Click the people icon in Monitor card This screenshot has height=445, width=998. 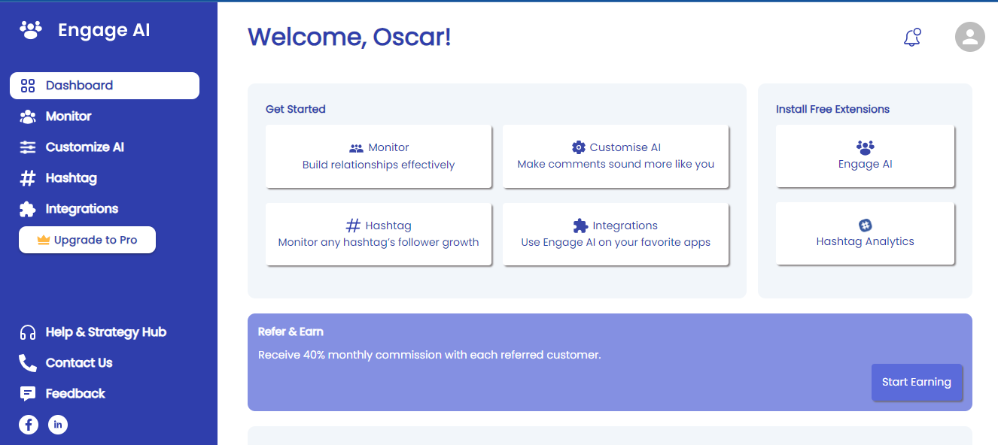(x=356, y=148)
